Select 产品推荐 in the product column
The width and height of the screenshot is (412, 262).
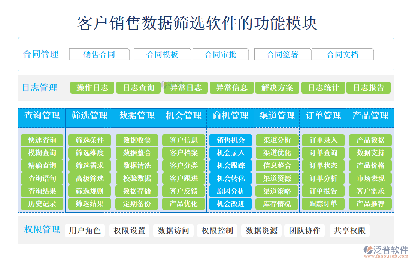pos(370,204)
